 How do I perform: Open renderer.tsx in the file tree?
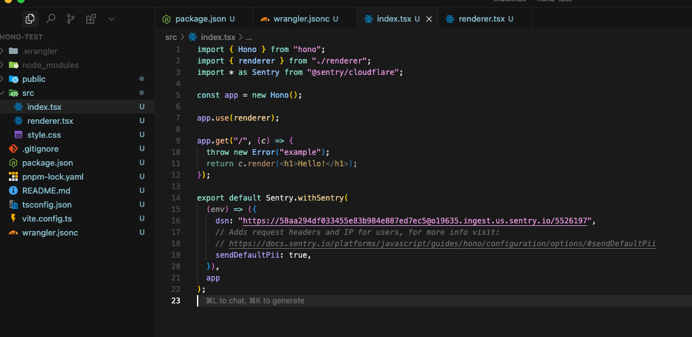78,121
